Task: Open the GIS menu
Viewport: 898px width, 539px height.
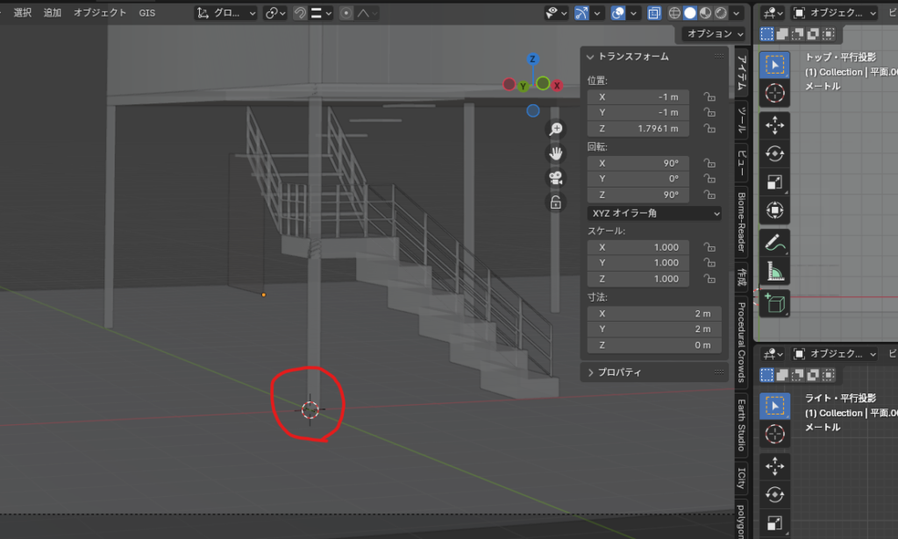Action: click(146, 13)
